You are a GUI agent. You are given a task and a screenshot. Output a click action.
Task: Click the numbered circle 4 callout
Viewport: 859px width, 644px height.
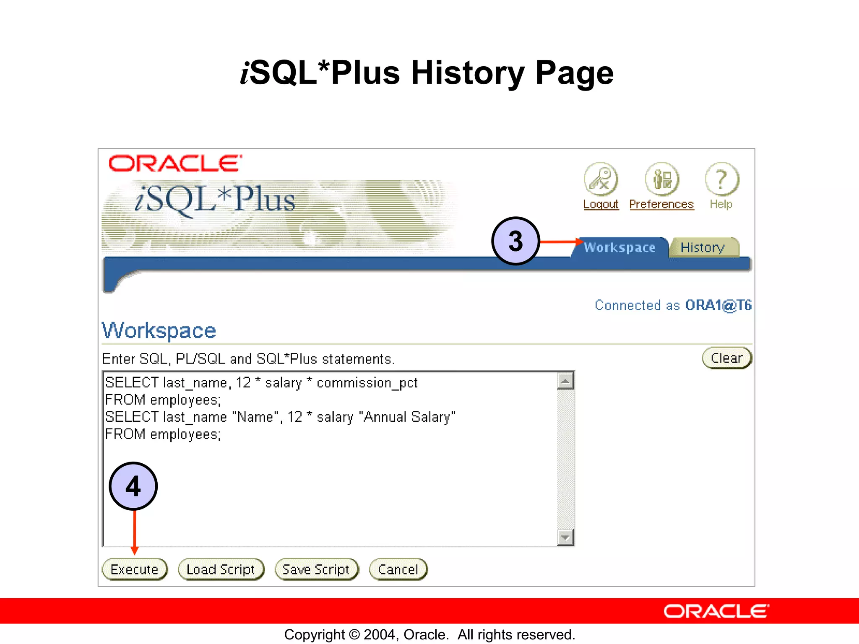click(133, 486)
